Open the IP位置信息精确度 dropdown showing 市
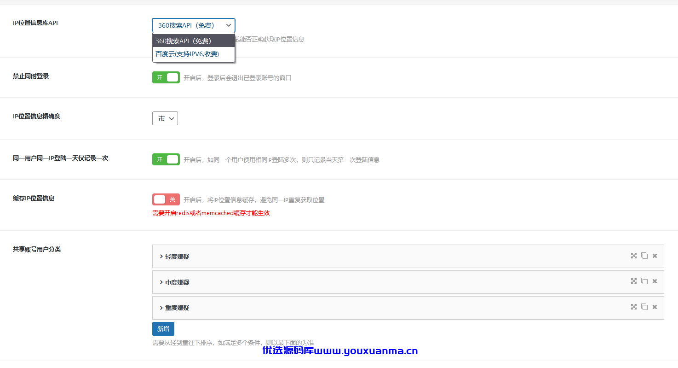The width and height of the screenshot is (678, 368). pos(165,118)
